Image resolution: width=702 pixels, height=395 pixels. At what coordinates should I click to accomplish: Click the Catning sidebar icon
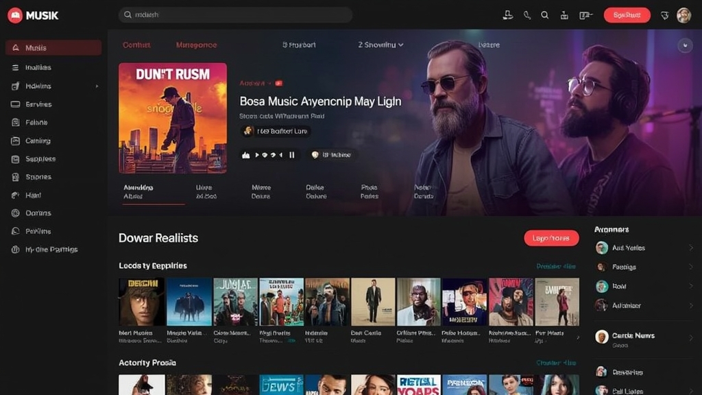15,141
